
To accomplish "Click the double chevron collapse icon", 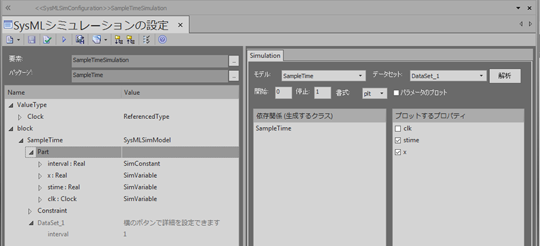I will [x=8, y=7].
